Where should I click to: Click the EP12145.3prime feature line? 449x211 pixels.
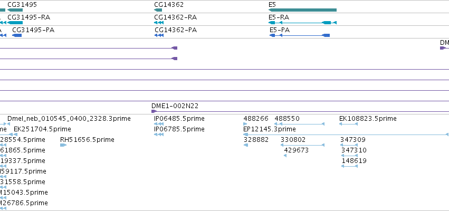[x=346, y=135]
